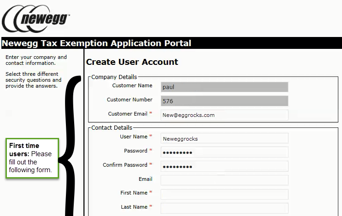The image size is (342, 216).
Task: Click the Newegg logo
Action: [36, 18]
